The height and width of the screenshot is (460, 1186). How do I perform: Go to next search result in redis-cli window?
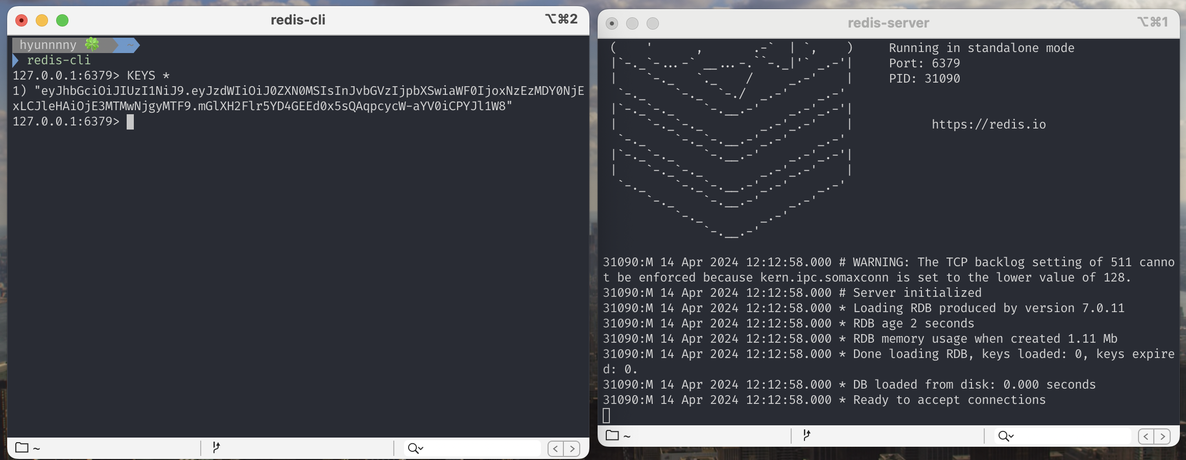point(572,448)
